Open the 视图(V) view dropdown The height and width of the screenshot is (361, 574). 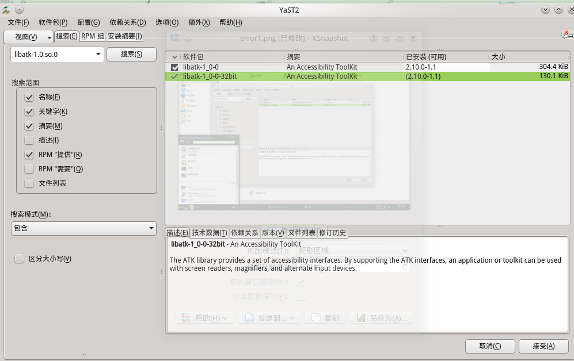click(x=29, y=37)
